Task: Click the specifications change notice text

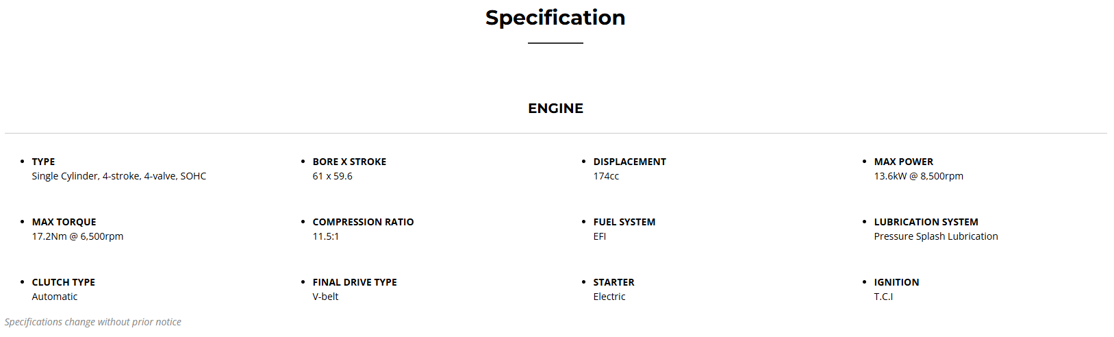Action: click(x=93, y=322)
